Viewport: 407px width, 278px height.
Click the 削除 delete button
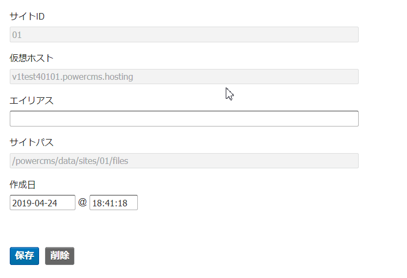click(x=60, y=256)
